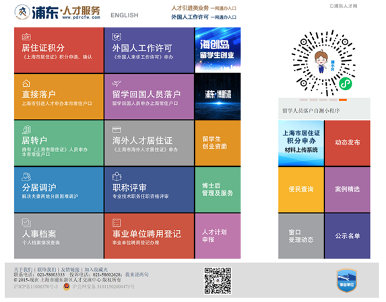386x302 pixels.
Task: Open the 居住证积分 tile
Action: 59,50
